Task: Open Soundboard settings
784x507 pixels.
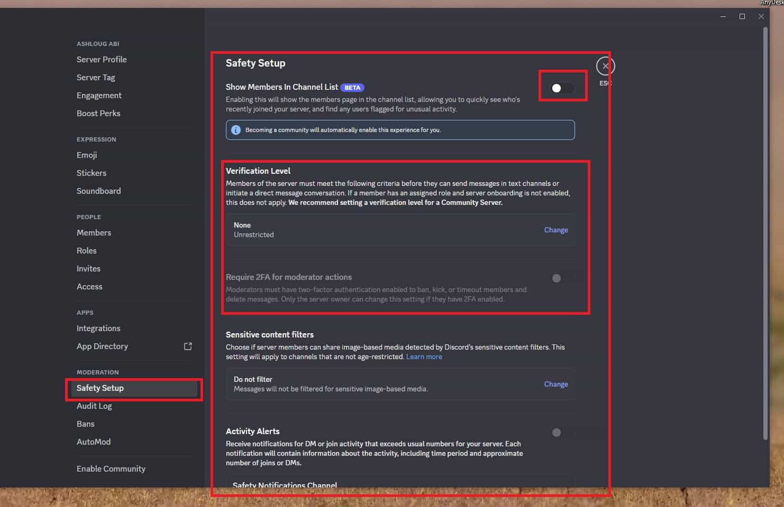Action: (98, 191)
